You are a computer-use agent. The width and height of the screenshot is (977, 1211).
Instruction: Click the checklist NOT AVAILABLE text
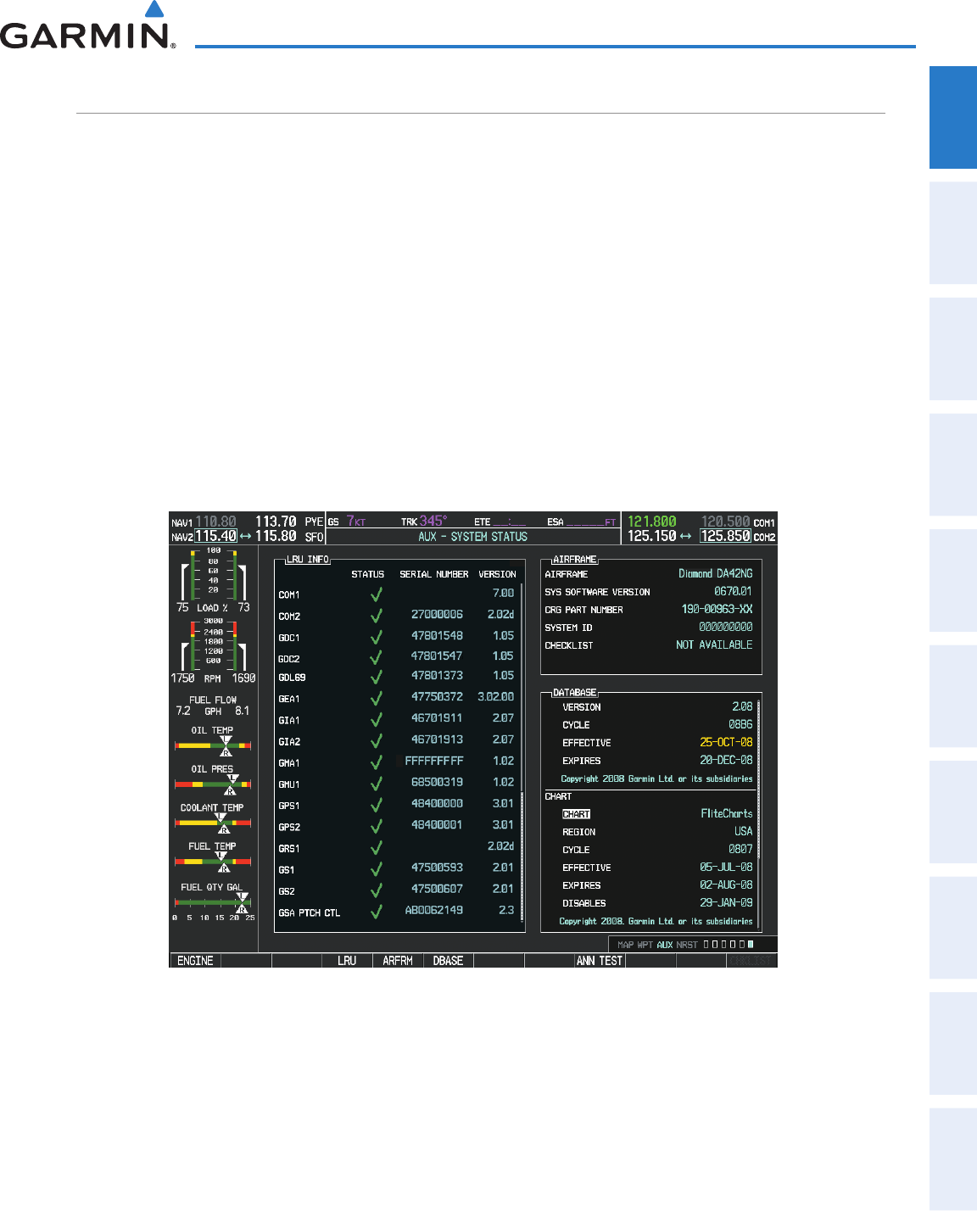714,645
